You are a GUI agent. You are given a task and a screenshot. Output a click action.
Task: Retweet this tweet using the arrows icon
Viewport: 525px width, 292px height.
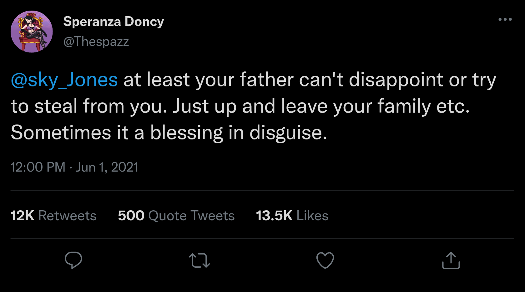coord(199,260)
